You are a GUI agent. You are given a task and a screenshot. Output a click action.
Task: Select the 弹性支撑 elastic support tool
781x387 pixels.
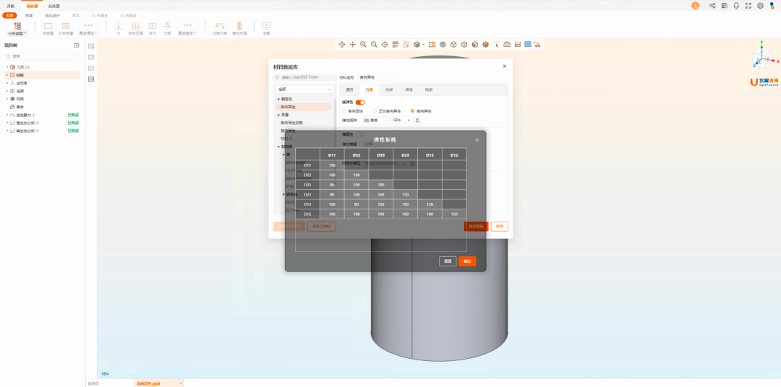pos(239,29)
